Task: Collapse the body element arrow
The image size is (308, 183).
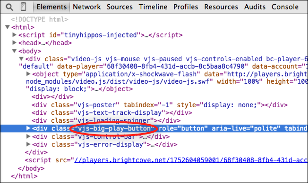Action: click(14, 51)
